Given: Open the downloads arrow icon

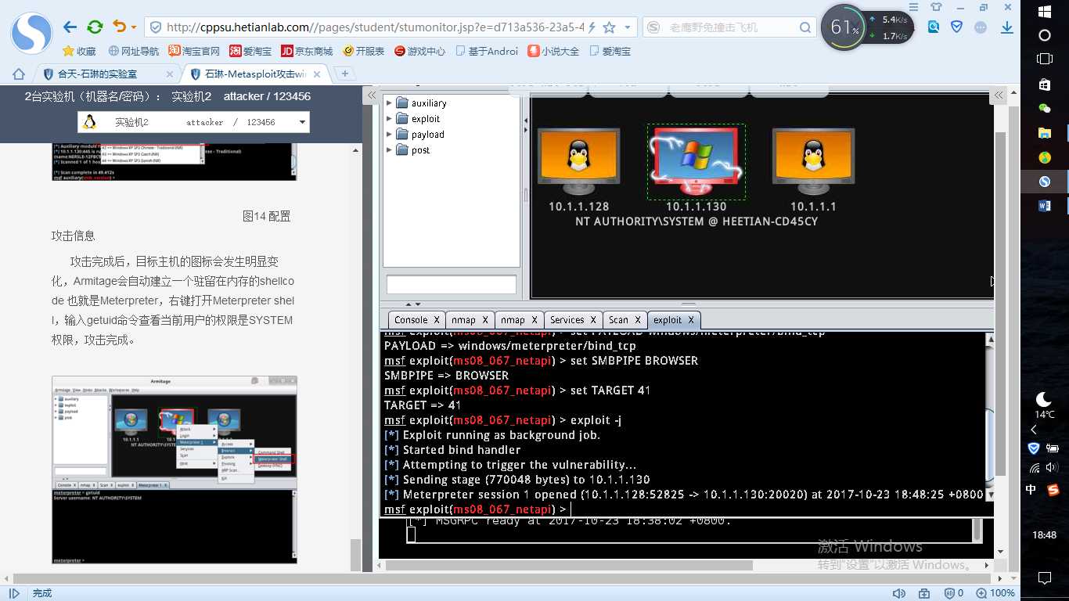Looking at the screenshot, I should 1008,27.
